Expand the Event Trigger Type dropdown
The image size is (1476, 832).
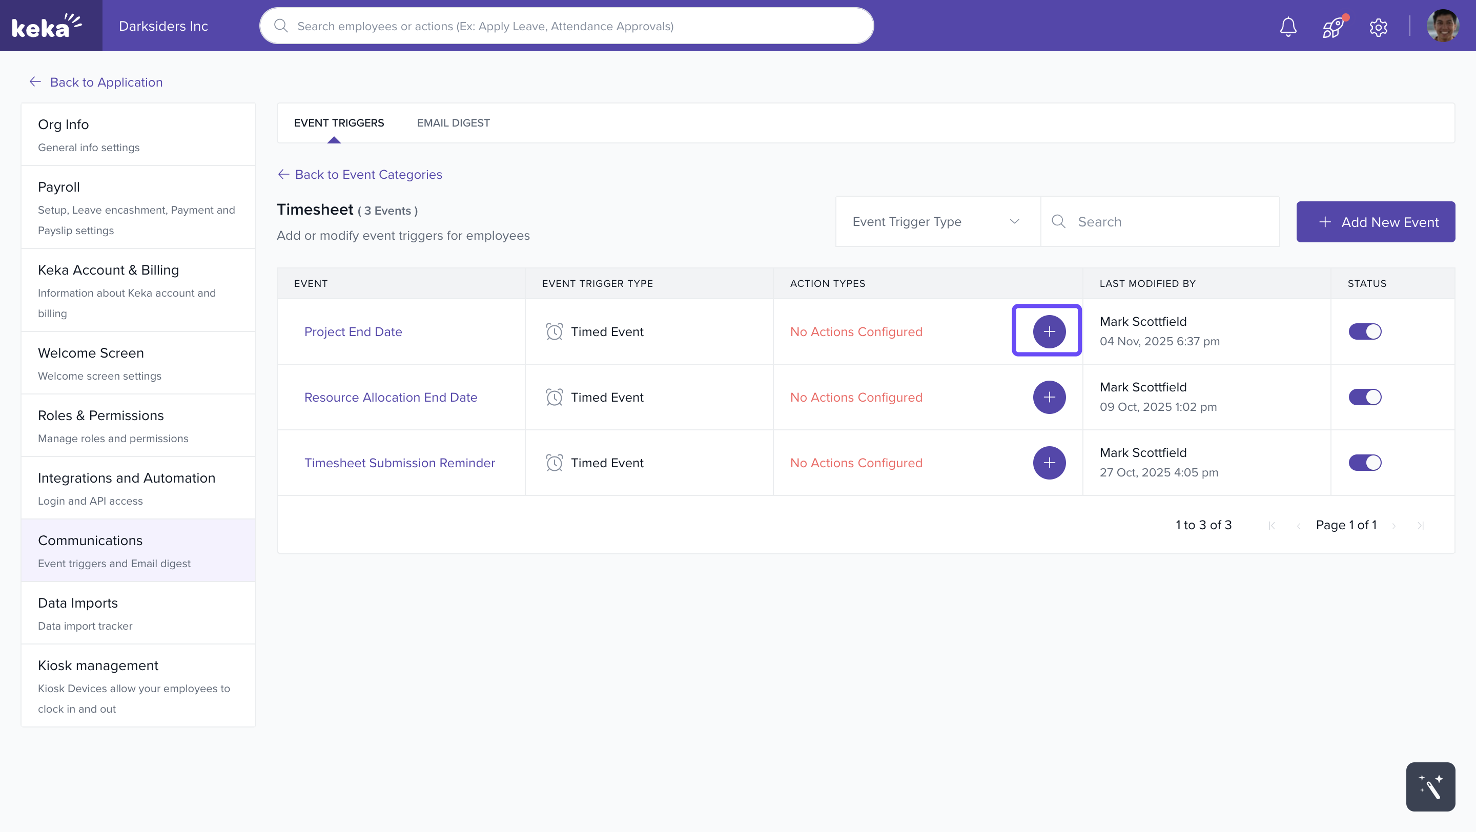pyautogui.click(x=937, y=222)
